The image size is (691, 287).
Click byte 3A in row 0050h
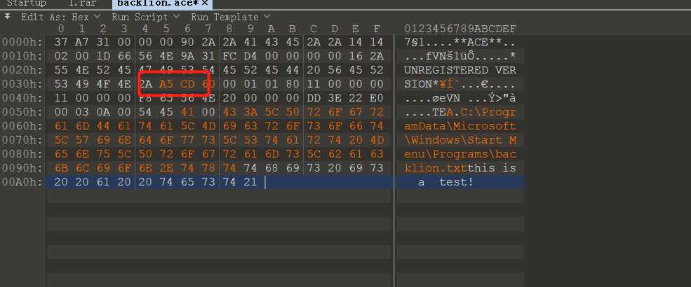[250, 112]
